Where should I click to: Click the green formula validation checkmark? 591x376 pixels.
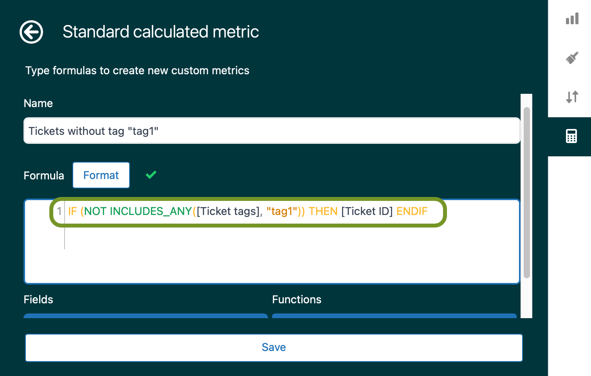(x=151, y=175)
